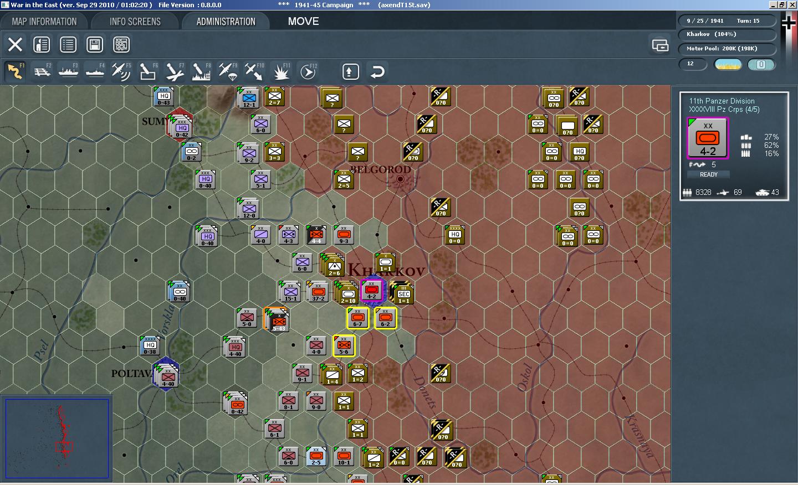
Task: Click the floppy disk save game icon
Action: (x=95, y=44)
